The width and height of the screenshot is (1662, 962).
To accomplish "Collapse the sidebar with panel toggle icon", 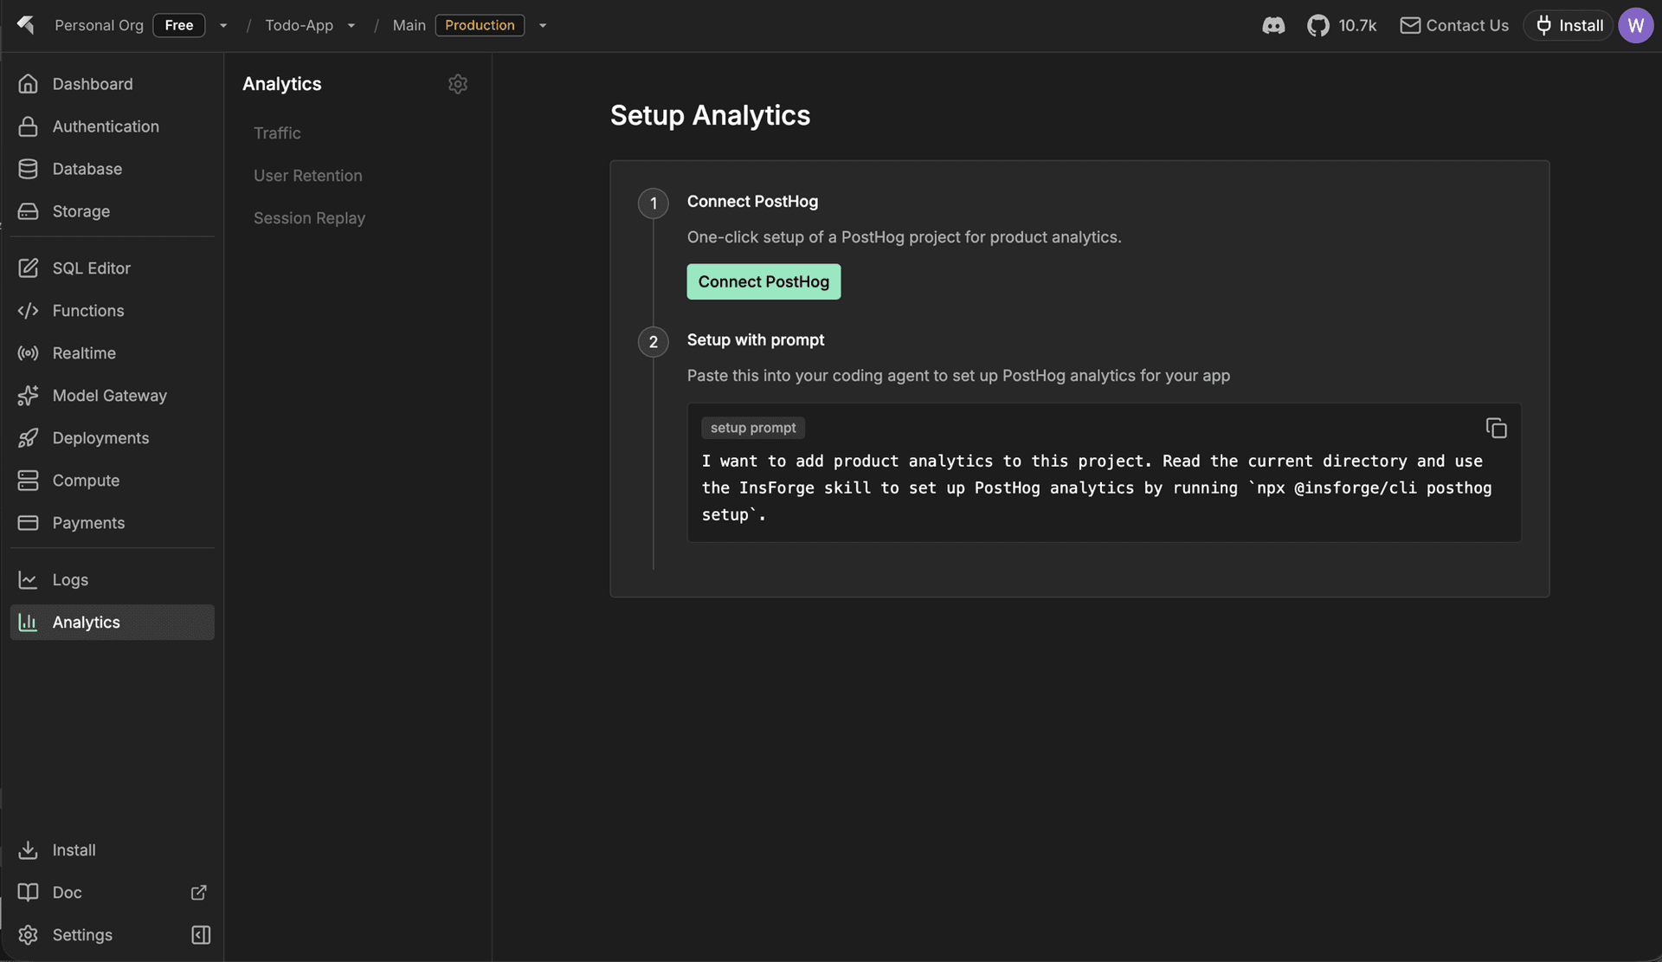I will point(201,935).
